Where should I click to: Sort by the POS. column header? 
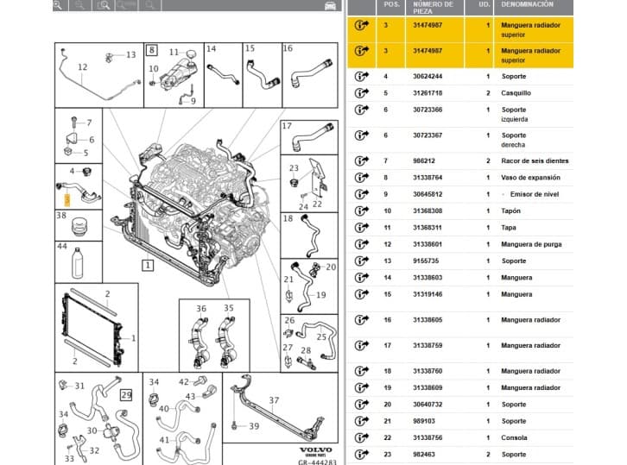pyautogui.click(x=391, y=5)
